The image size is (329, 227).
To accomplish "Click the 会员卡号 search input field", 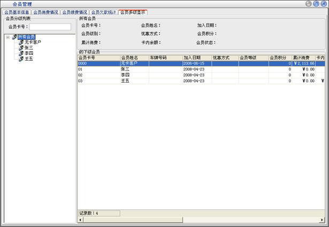I will point(50,27).
